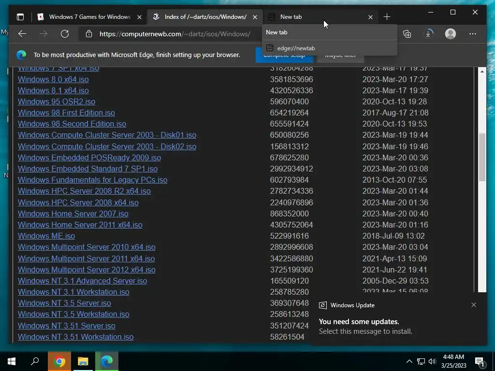The height and width of the screenshot is (371, 495).
Task: Open Compute Cluster Server 2003 Disk02.iso link
Action: point(107,146)
